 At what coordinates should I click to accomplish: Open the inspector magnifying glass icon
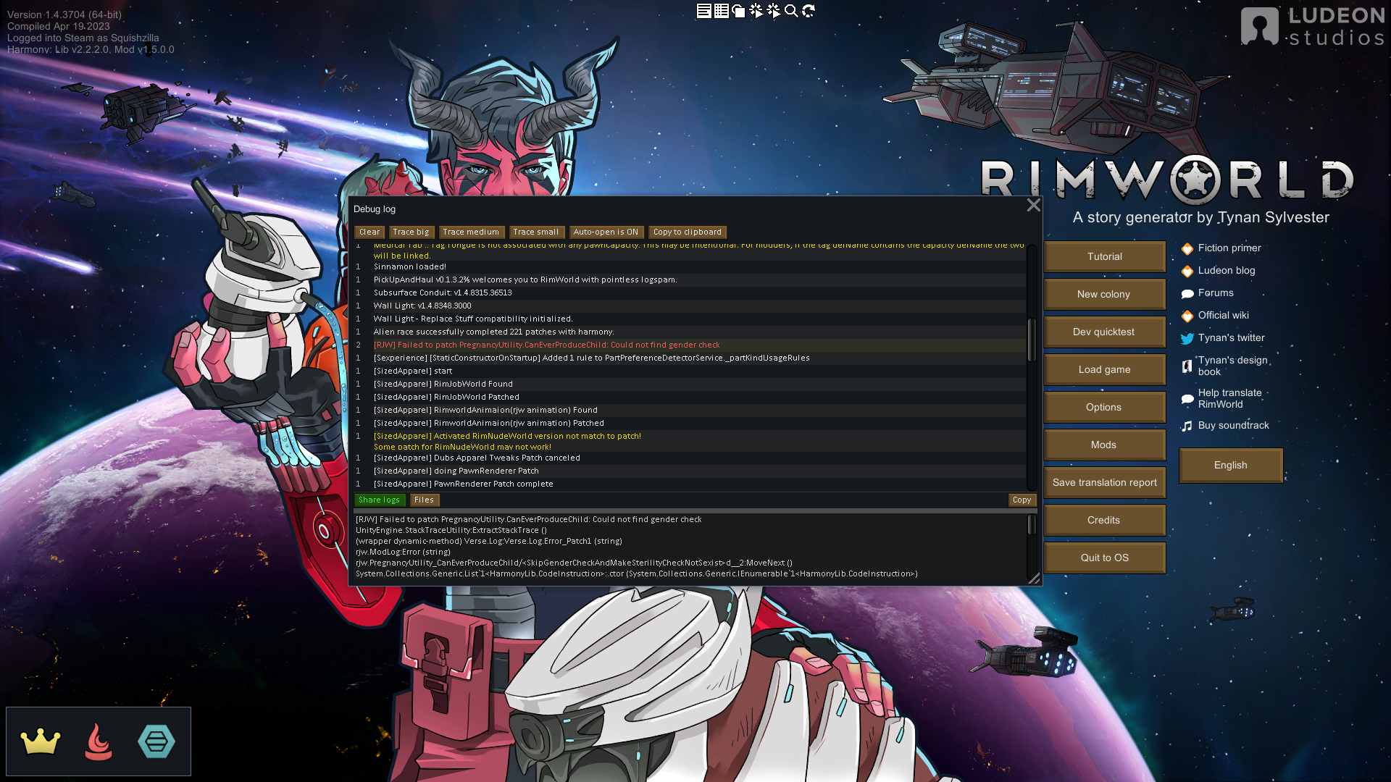[x=791, y=11]
